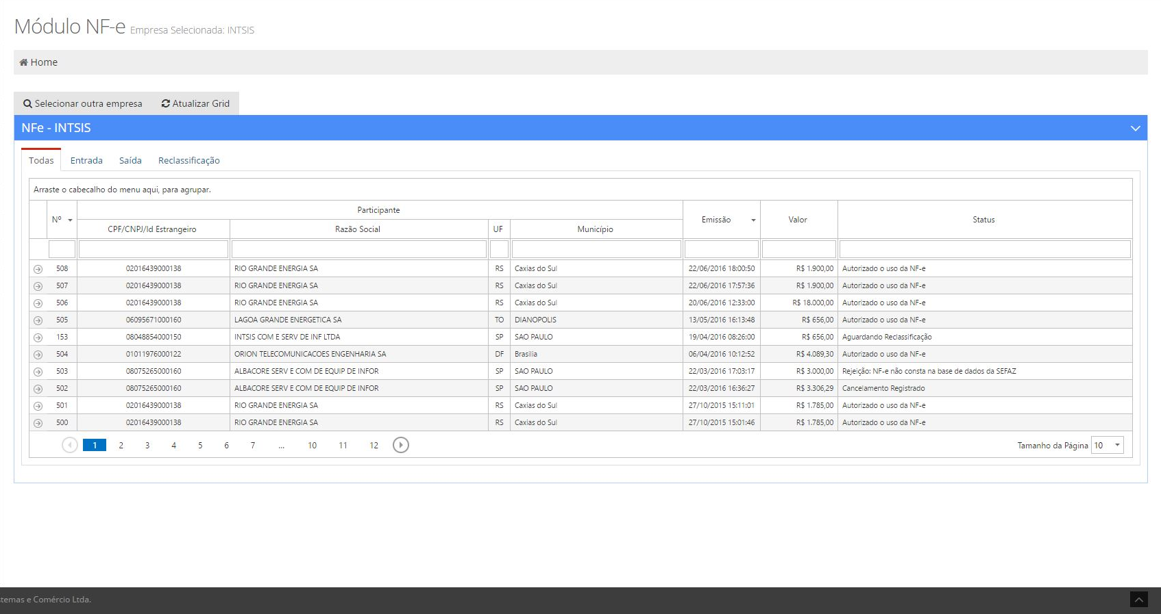Click the row arrow icon for invoice 500
The image size is (1161, 614).
click(38, 423)
